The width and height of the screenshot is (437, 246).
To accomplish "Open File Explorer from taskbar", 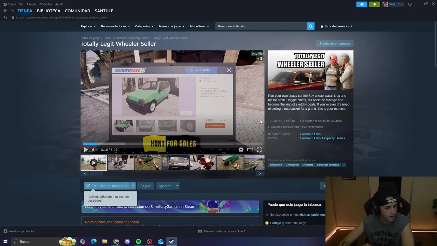I will (105, 242).
